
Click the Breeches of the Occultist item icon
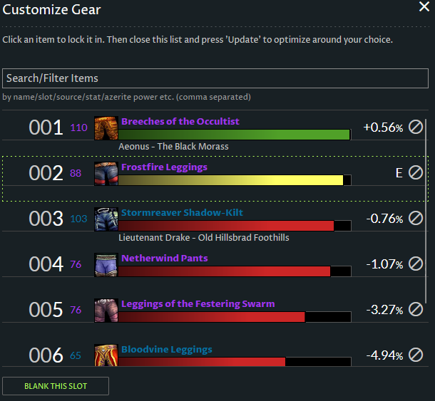click(x=106, y=127)
